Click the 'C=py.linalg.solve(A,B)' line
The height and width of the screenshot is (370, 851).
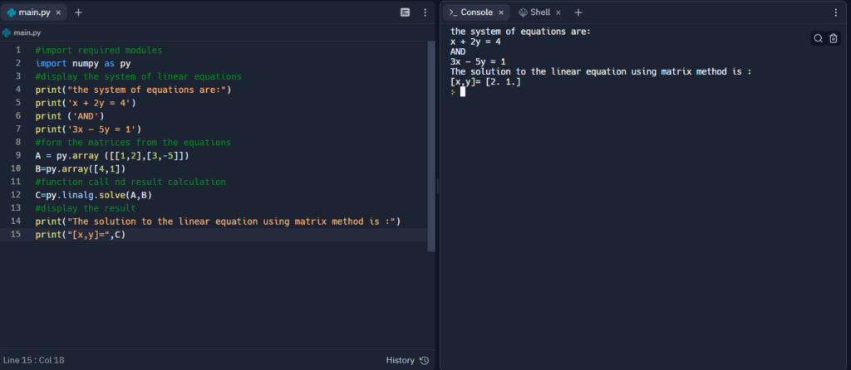tap(94, 195)
